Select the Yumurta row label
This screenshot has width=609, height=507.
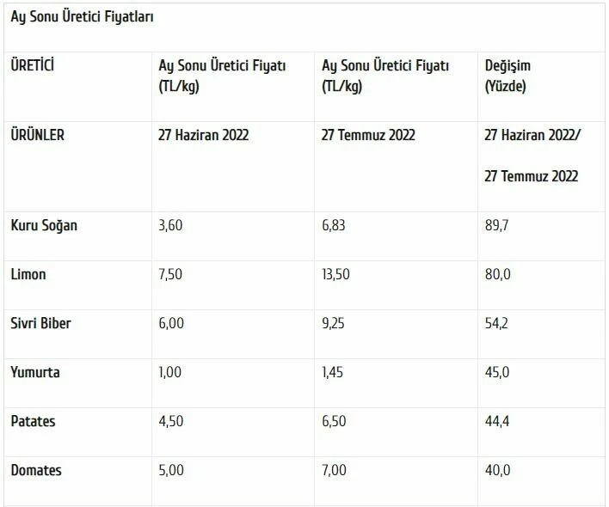(35, 373)
